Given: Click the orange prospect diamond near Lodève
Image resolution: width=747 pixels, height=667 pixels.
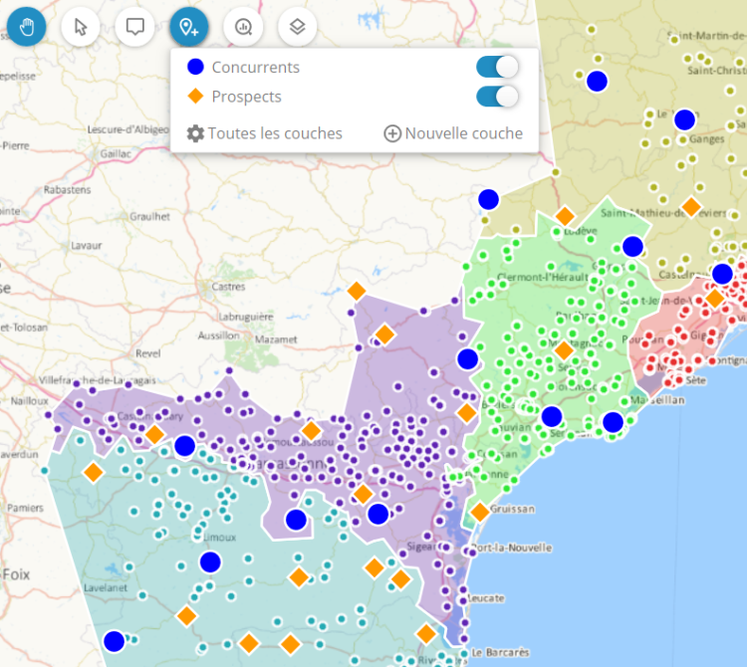Looking at the screenshot, I should click(x=565, y=216).
